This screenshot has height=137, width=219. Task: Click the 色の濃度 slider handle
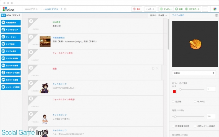pyautogui.click(x=180, y=89)
